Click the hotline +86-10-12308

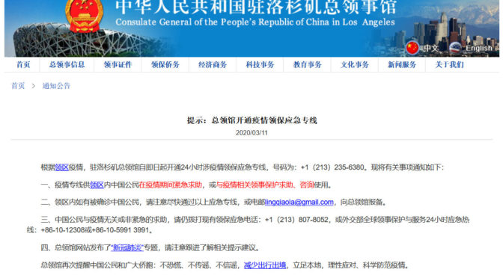63,230
